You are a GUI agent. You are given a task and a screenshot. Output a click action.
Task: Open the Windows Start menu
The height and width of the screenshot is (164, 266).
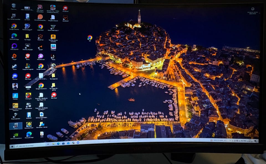click(x=12, y=147)
